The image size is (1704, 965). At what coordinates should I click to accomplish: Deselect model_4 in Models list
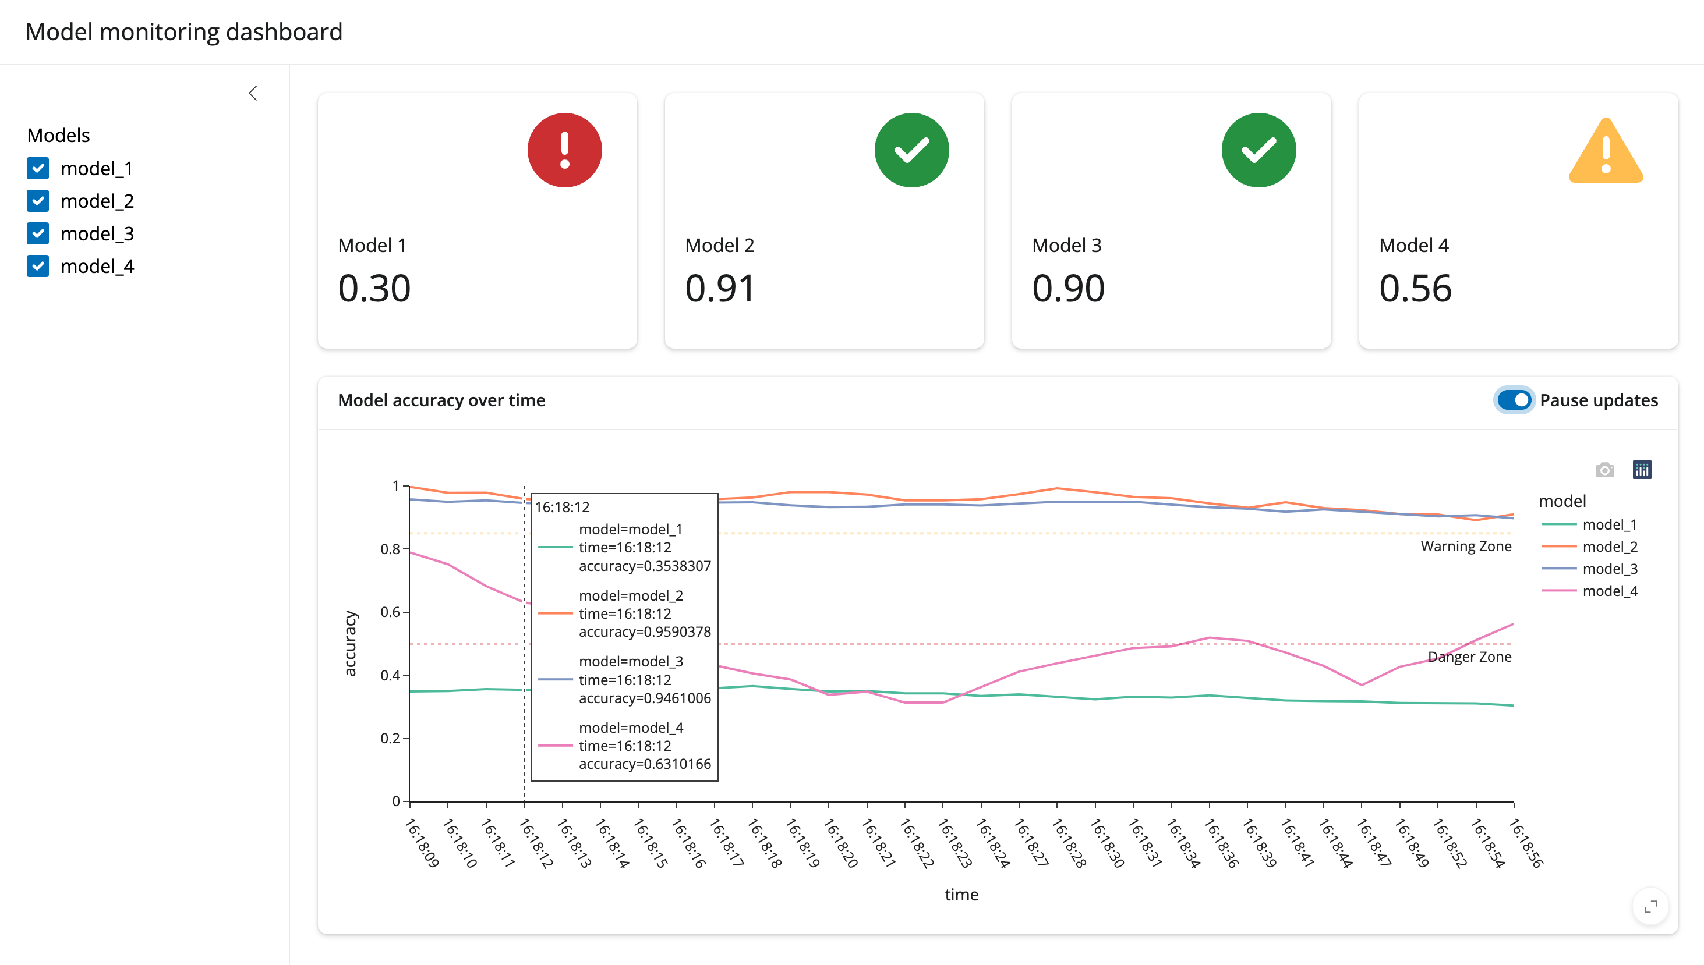pyautogui.click(x=38, y=267)
